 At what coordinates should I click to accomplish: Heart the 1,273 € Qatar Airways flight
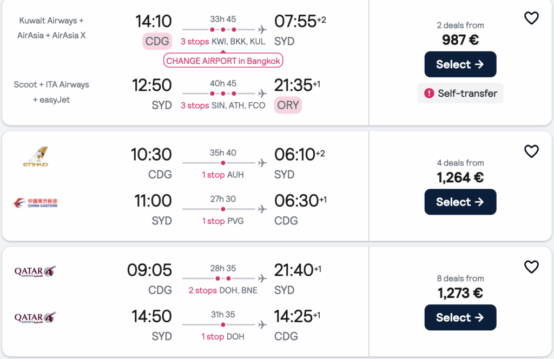tap(531, 267)
